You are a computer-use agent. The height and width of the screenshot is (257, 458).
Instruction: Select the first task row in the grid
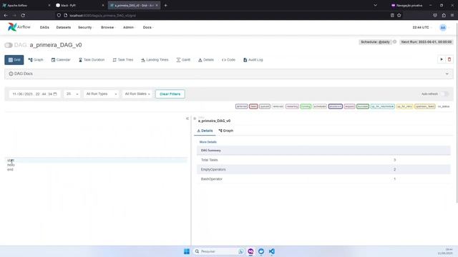click(96, 160)
